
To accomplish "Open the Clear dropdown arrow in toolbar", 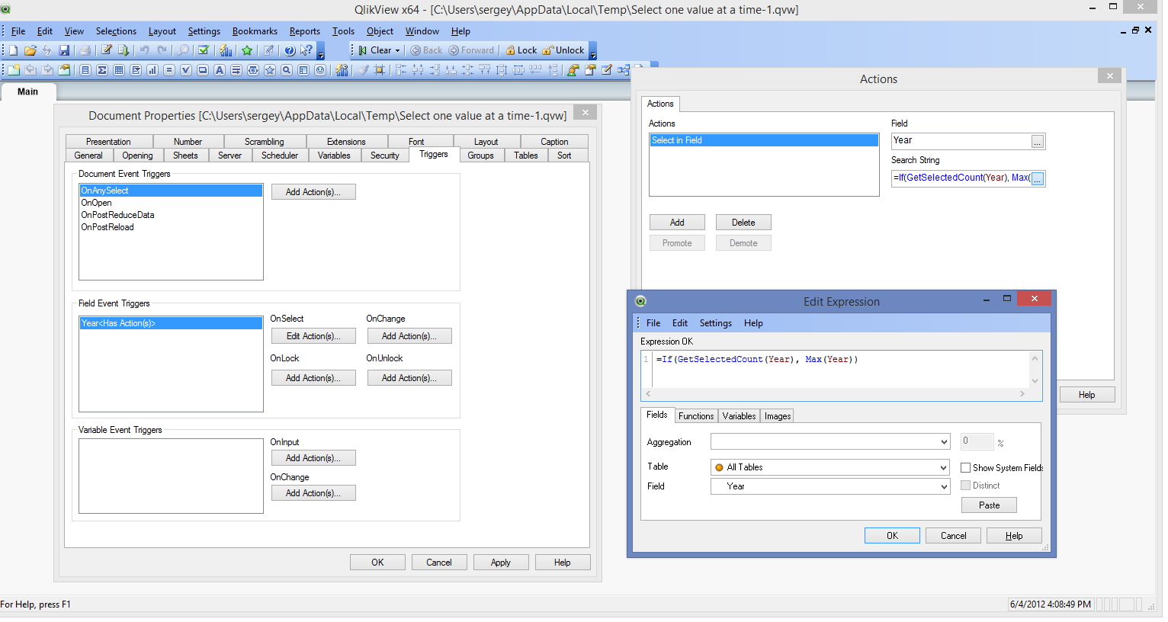I will pyautogui.click(x=397, y=50).
